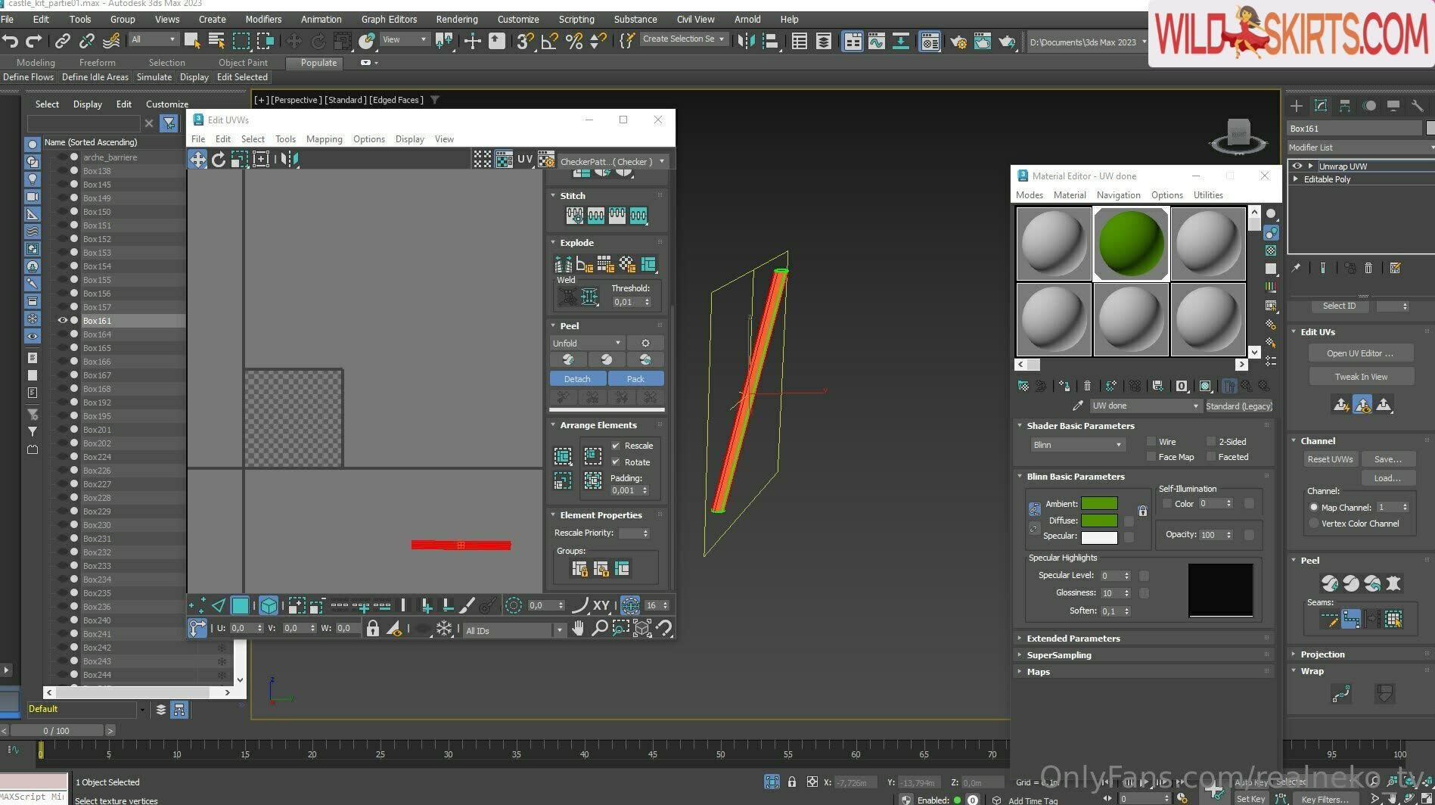This screenshot has width=1435, height=805.
Task: Click the Remove modifier trash icon
Action: point(1368,268)
